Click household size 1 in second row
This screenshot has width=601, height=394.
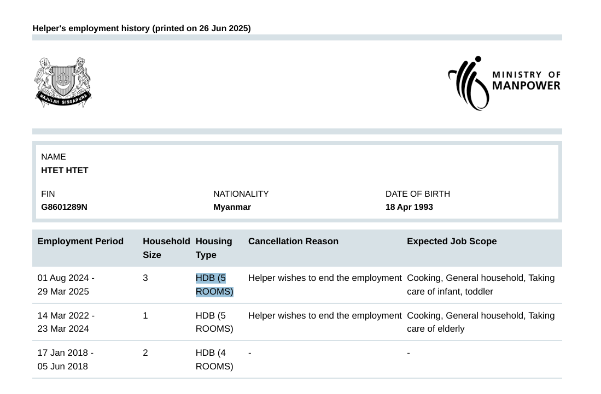coord(145,316)
